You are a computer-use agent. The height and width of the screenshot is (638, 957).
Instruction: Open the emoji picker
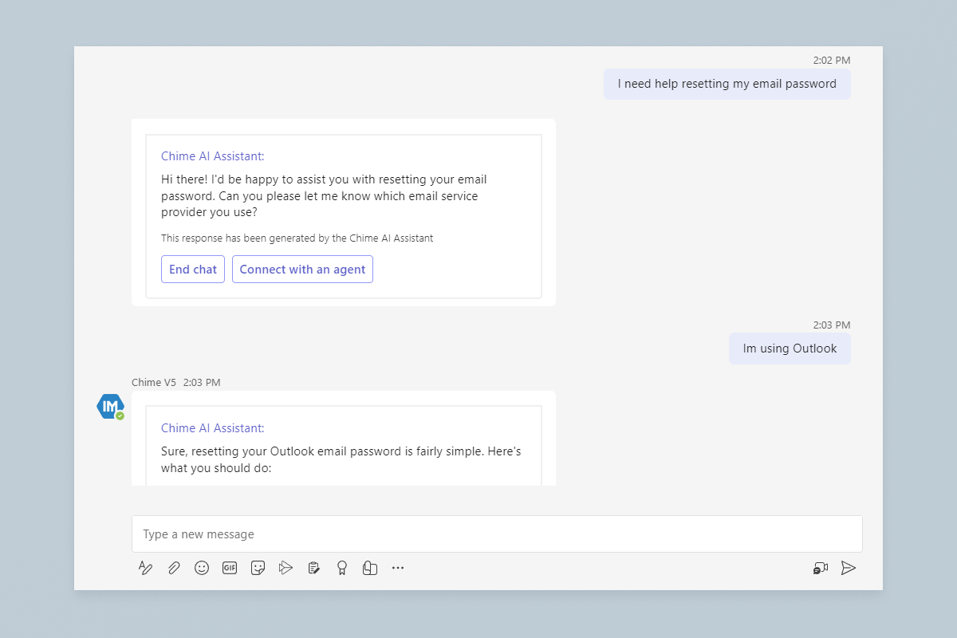(202, 568)
